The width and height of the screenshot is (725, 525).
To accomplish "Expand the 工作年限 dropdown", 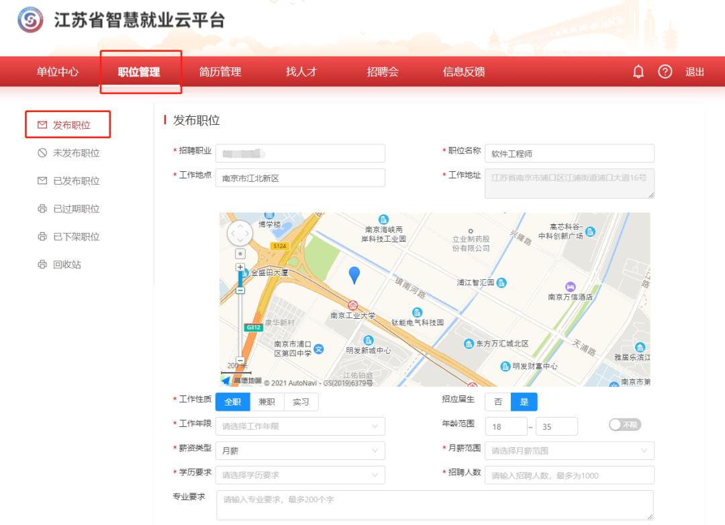I will pos(300,426).
